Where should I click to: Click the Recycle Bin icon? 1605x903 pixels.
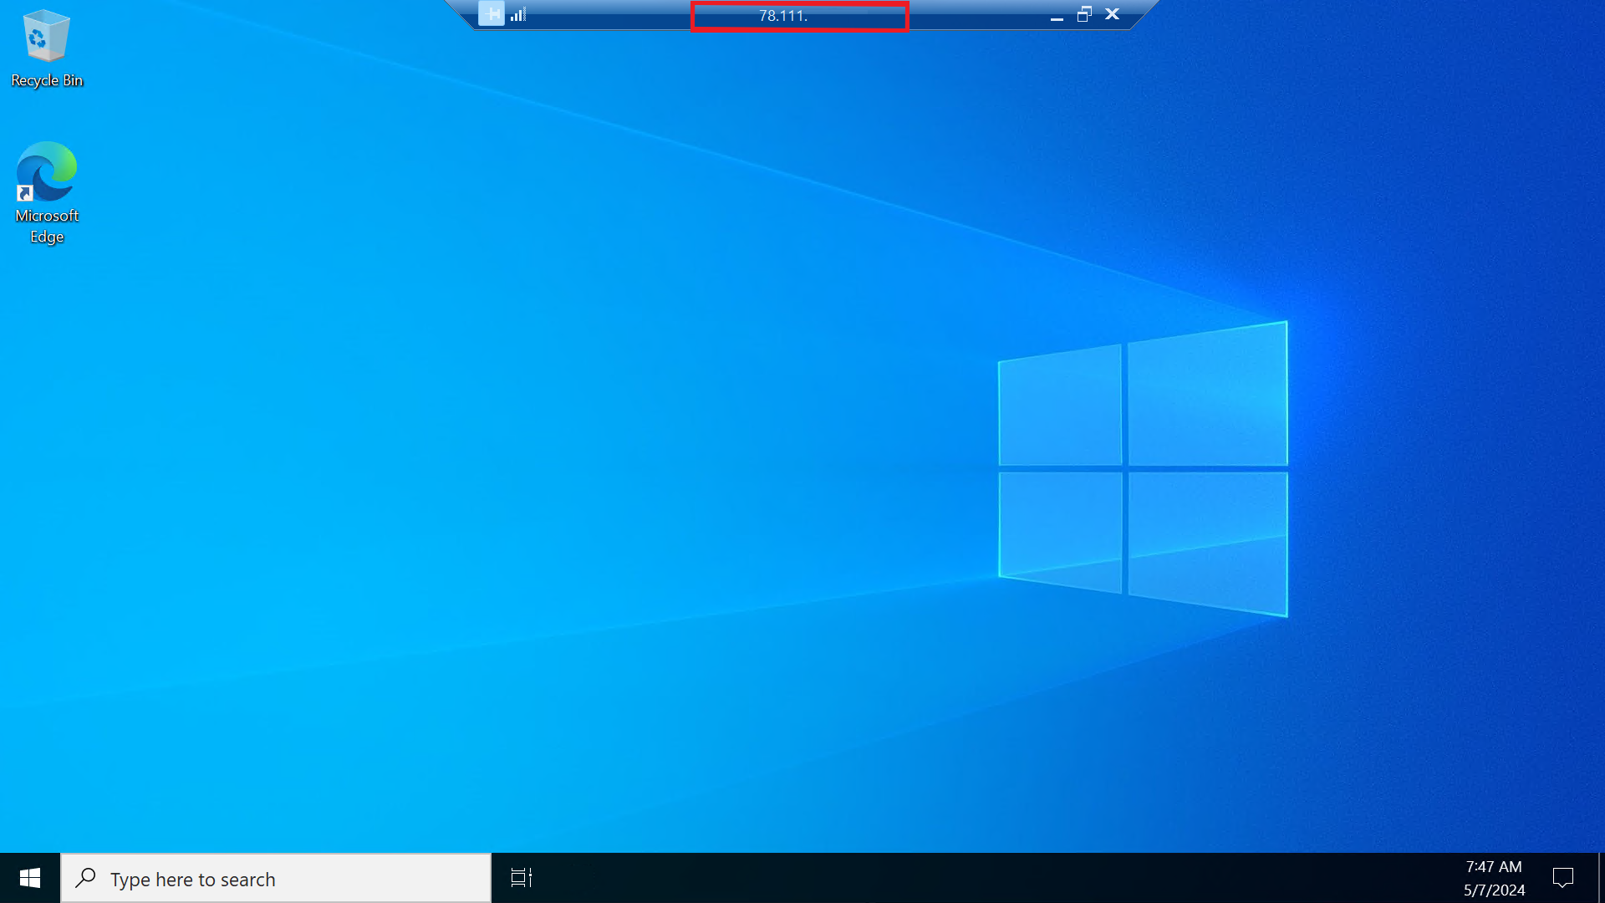46,46
